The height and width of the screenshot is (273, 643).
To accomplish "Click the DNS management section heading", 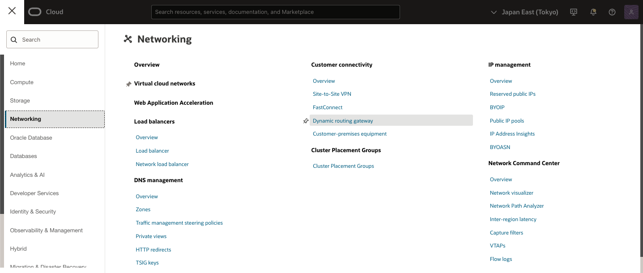I will click(158, 180).
